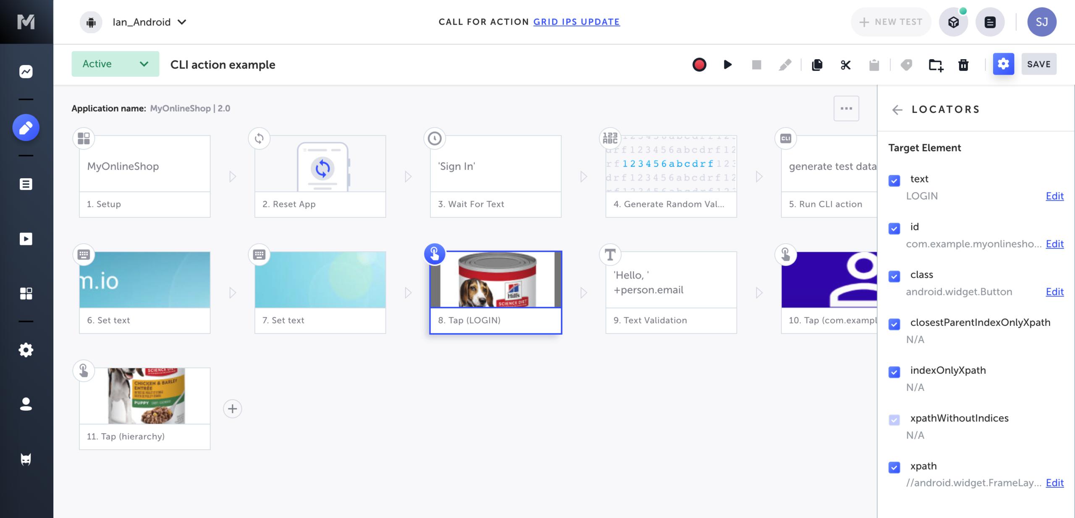Click the back arrow beside LOCATORS
Image resolution: width=1075 pixels, height=518 pixels.
click(x=897, y=110)
